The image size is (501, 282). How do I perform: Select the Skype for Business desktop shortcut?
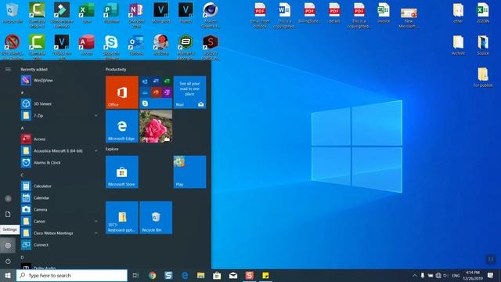[x=111, y=47]
